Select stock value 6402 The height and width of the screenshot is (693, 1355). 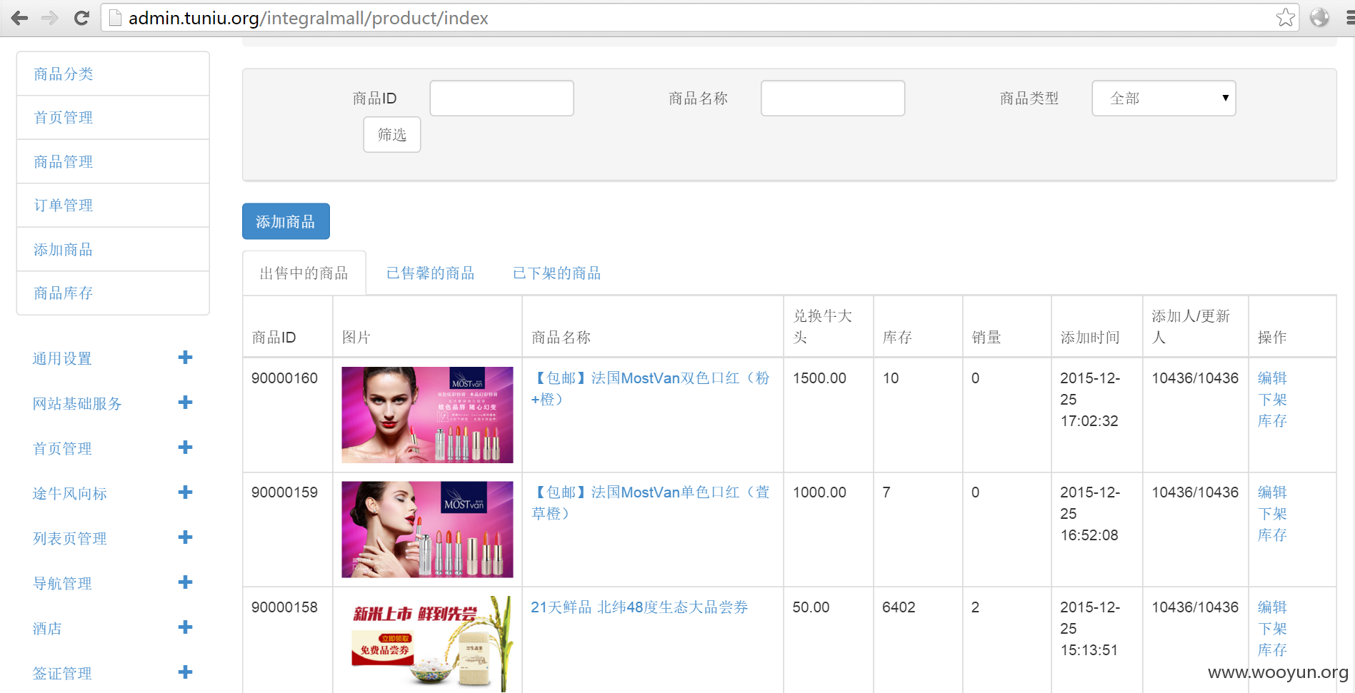pos(899,607)
